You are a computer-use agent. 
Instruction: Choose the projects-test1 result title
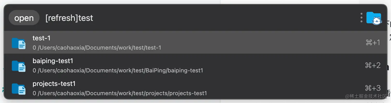[x=54, y=84]
